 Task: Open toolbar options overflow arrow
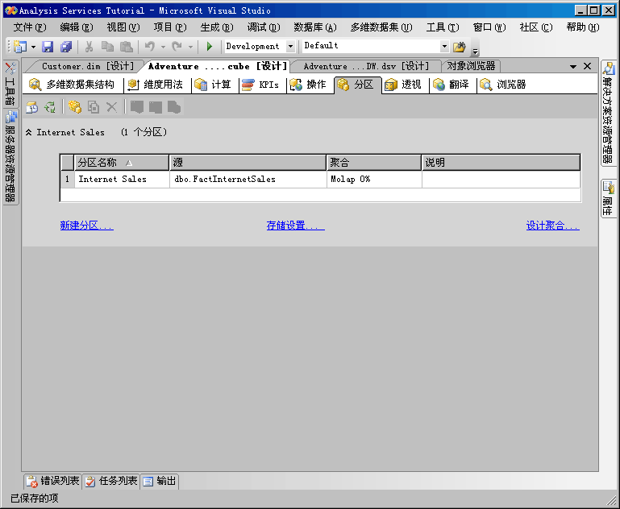pyautogui.click(x=476, y=52)
